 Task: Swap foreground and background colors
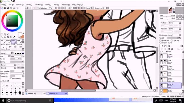pos(23,34)
